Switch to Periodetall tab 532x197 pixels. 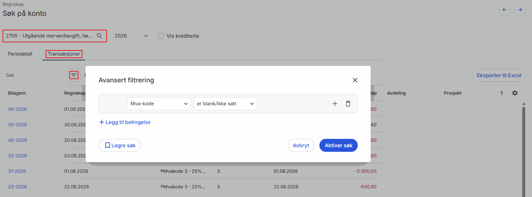20,54
